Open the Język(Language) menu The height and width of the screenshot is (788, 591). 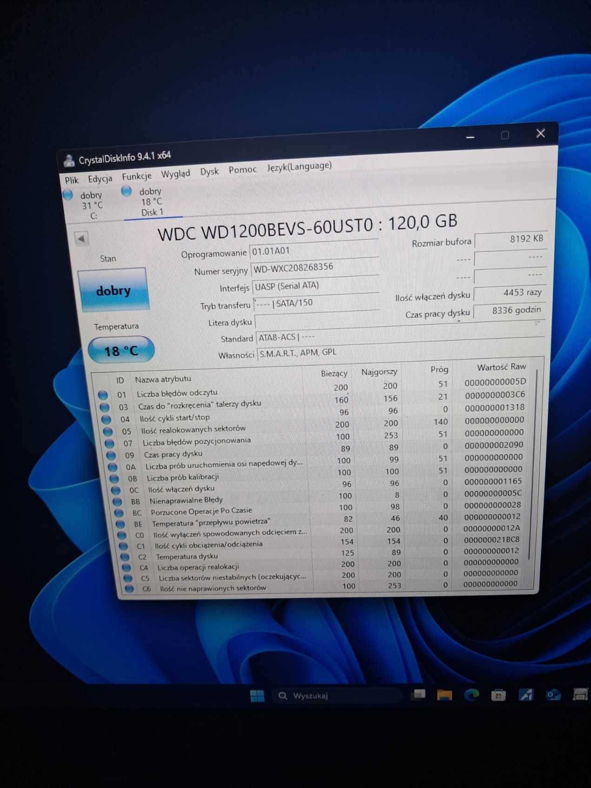[x=299, y=166]
